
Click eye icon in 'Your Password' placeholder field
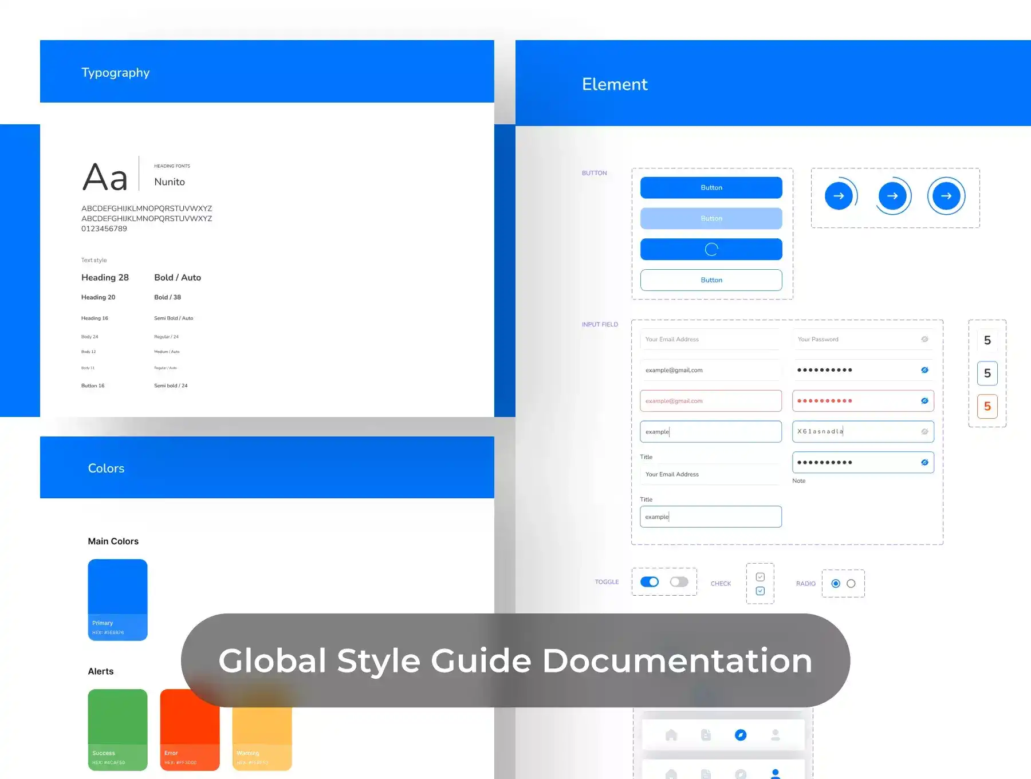[x=924, y=339]
